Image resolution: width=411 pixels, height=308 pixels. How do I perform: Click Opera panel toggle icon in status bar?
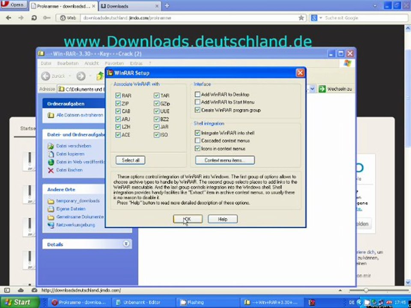point(7,290)
